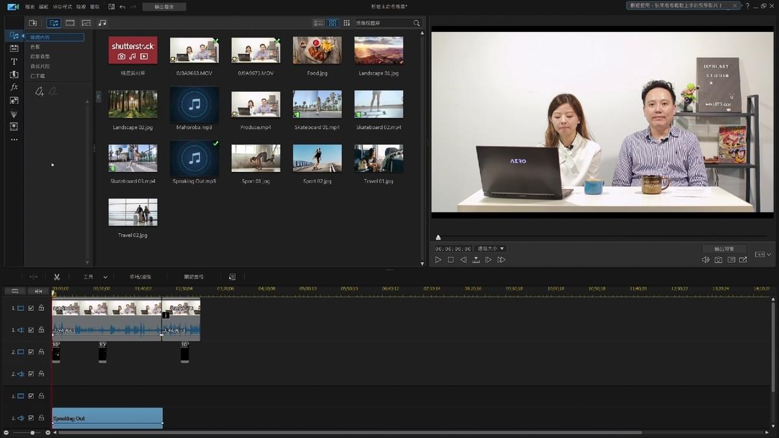Undo the last action

coord(122,6)
